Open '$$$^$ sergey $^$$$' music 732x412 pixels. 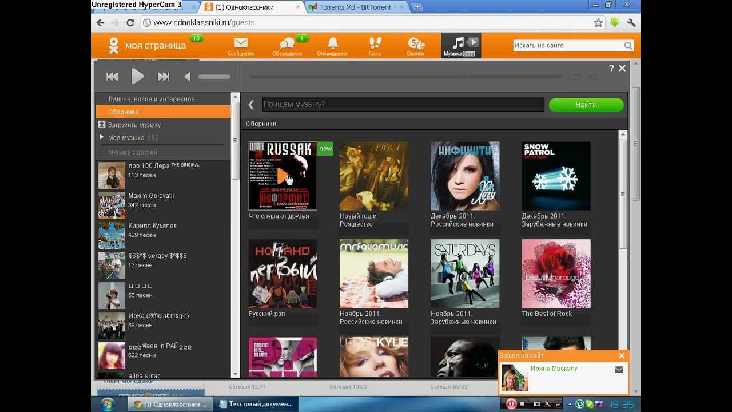157,256
